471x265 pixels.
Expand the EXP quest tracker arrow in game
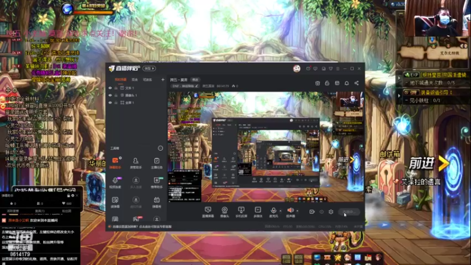click(x=399, y=78)
